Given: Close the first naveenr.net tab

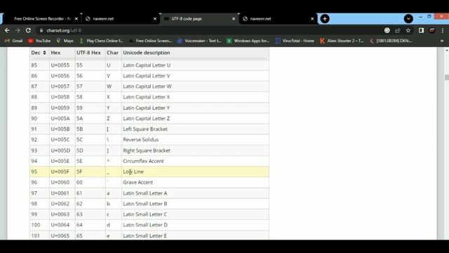Looking at the screenshot, I should [x=155, y=19].
